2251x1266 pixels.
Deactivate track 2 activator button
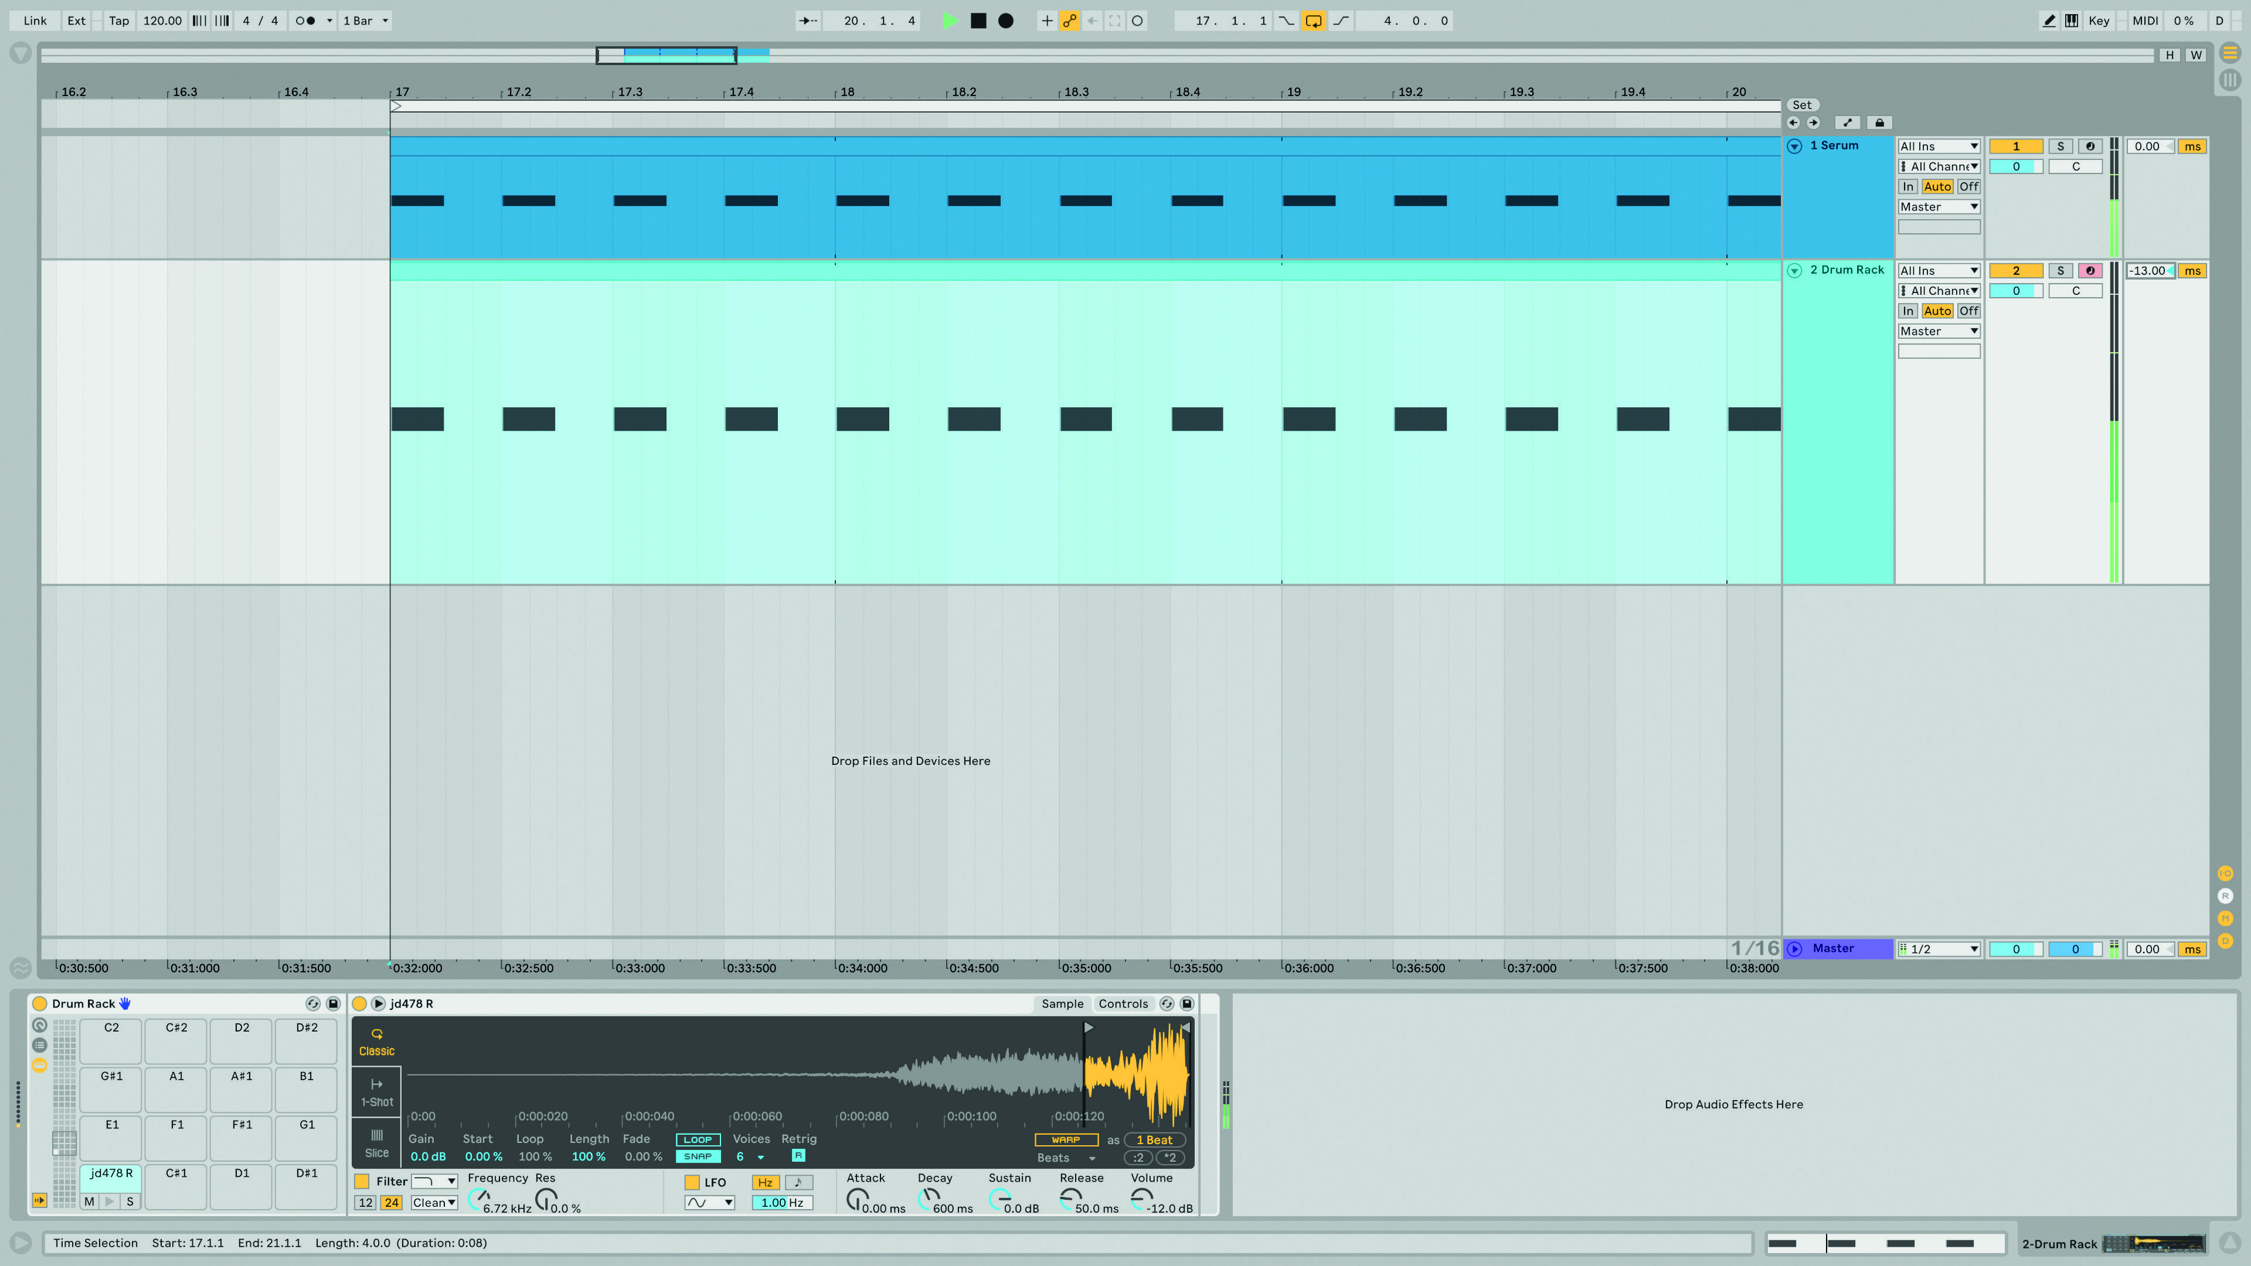2016,271
